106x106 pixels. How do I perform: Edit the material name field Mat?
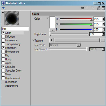pyautogui.click(x=15, y=29)
